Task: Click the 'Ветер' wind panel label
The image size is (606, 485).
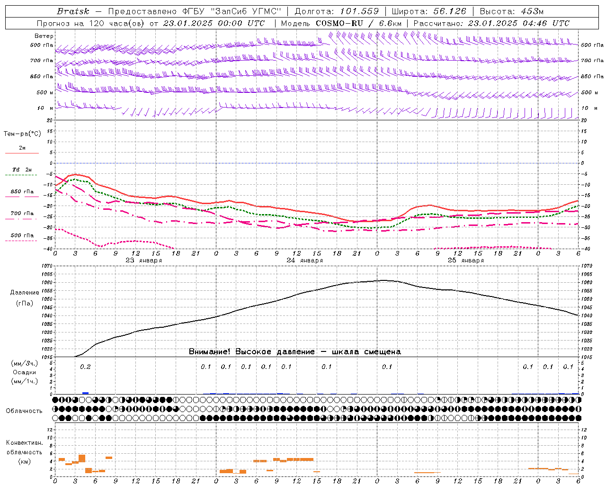Action: 44,36
